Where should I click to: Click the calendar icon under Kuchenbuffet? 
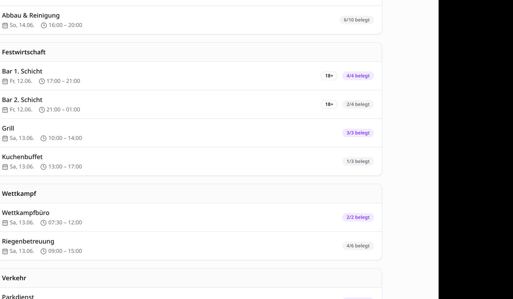tap(5, 167)
